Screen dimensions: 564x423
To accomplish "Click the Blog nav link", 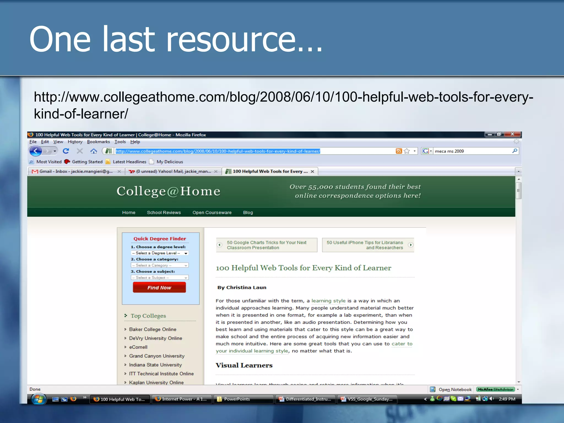I will pos(248,212).
